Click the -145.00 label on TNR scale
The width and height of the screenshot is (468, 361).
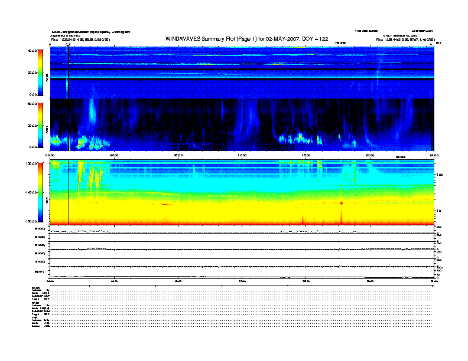click(31, 192)
